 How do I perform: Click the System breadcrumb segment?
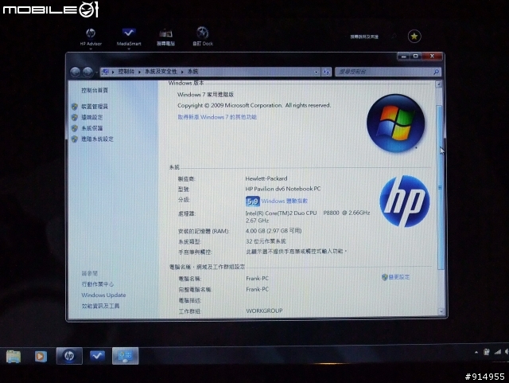192,72
